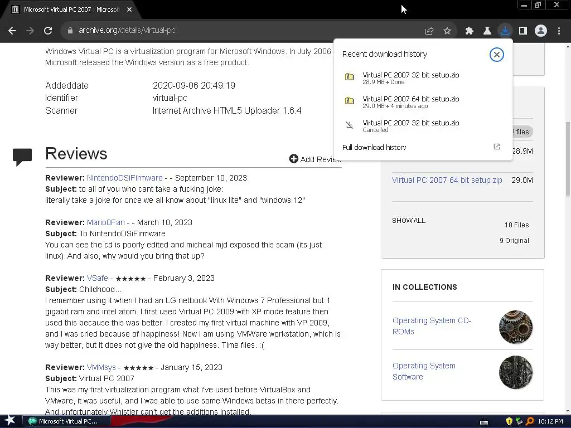
Task: Reload the archive.org page
Action: [x=48, y=31]
